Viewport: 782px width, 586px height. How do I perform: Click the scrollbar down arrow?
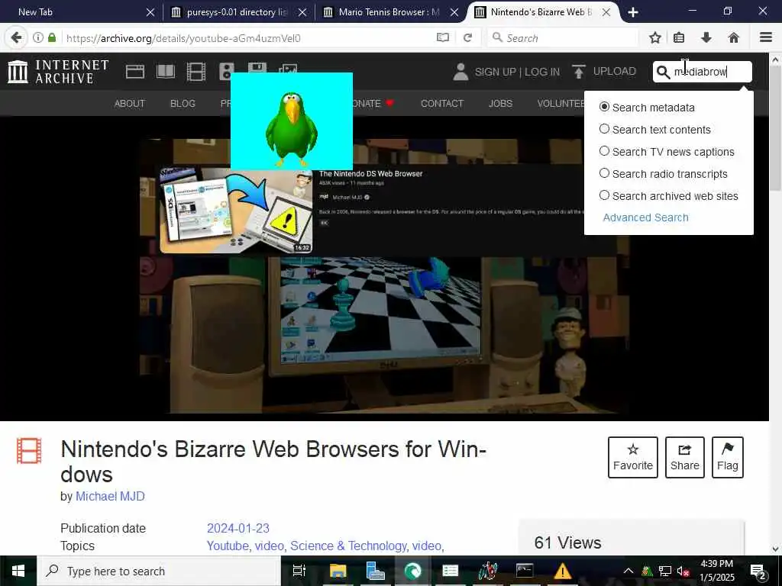pos(776,549)
